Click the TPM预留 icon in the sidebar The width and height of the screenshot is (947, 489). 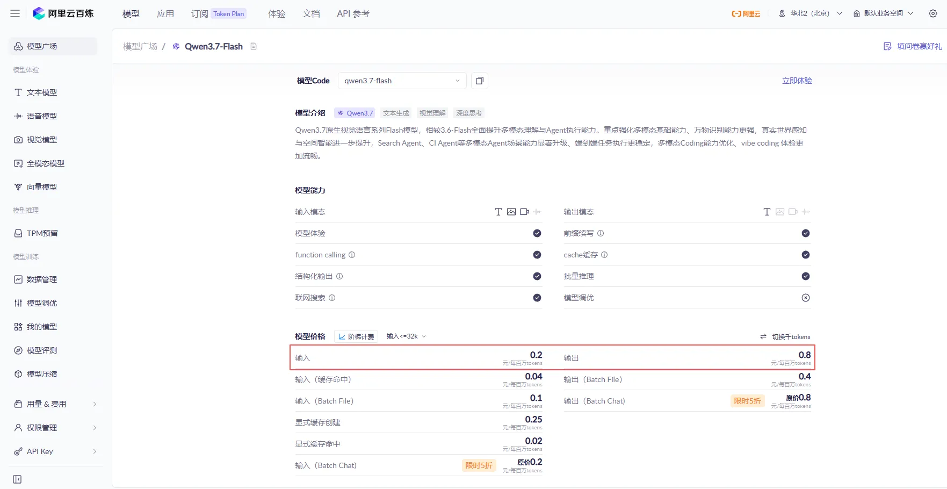[x=18, y=233]
